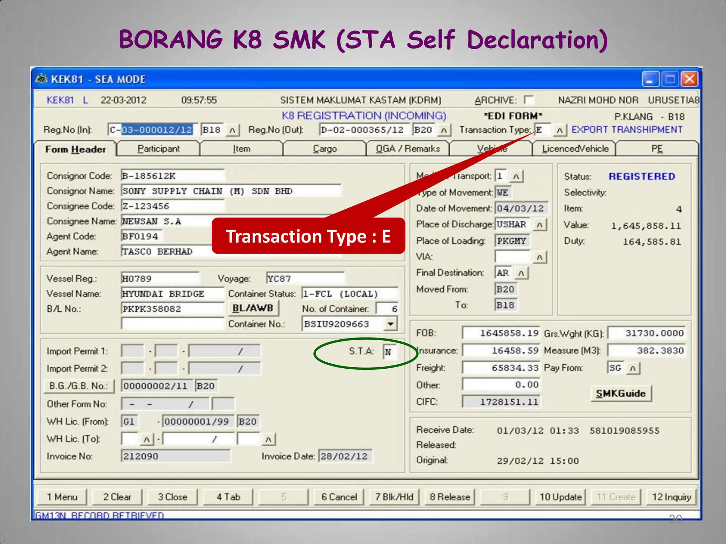Click the Vessel Reg. field H0789
The height and width of the screenshot is (544, 726).
(160, 279)
